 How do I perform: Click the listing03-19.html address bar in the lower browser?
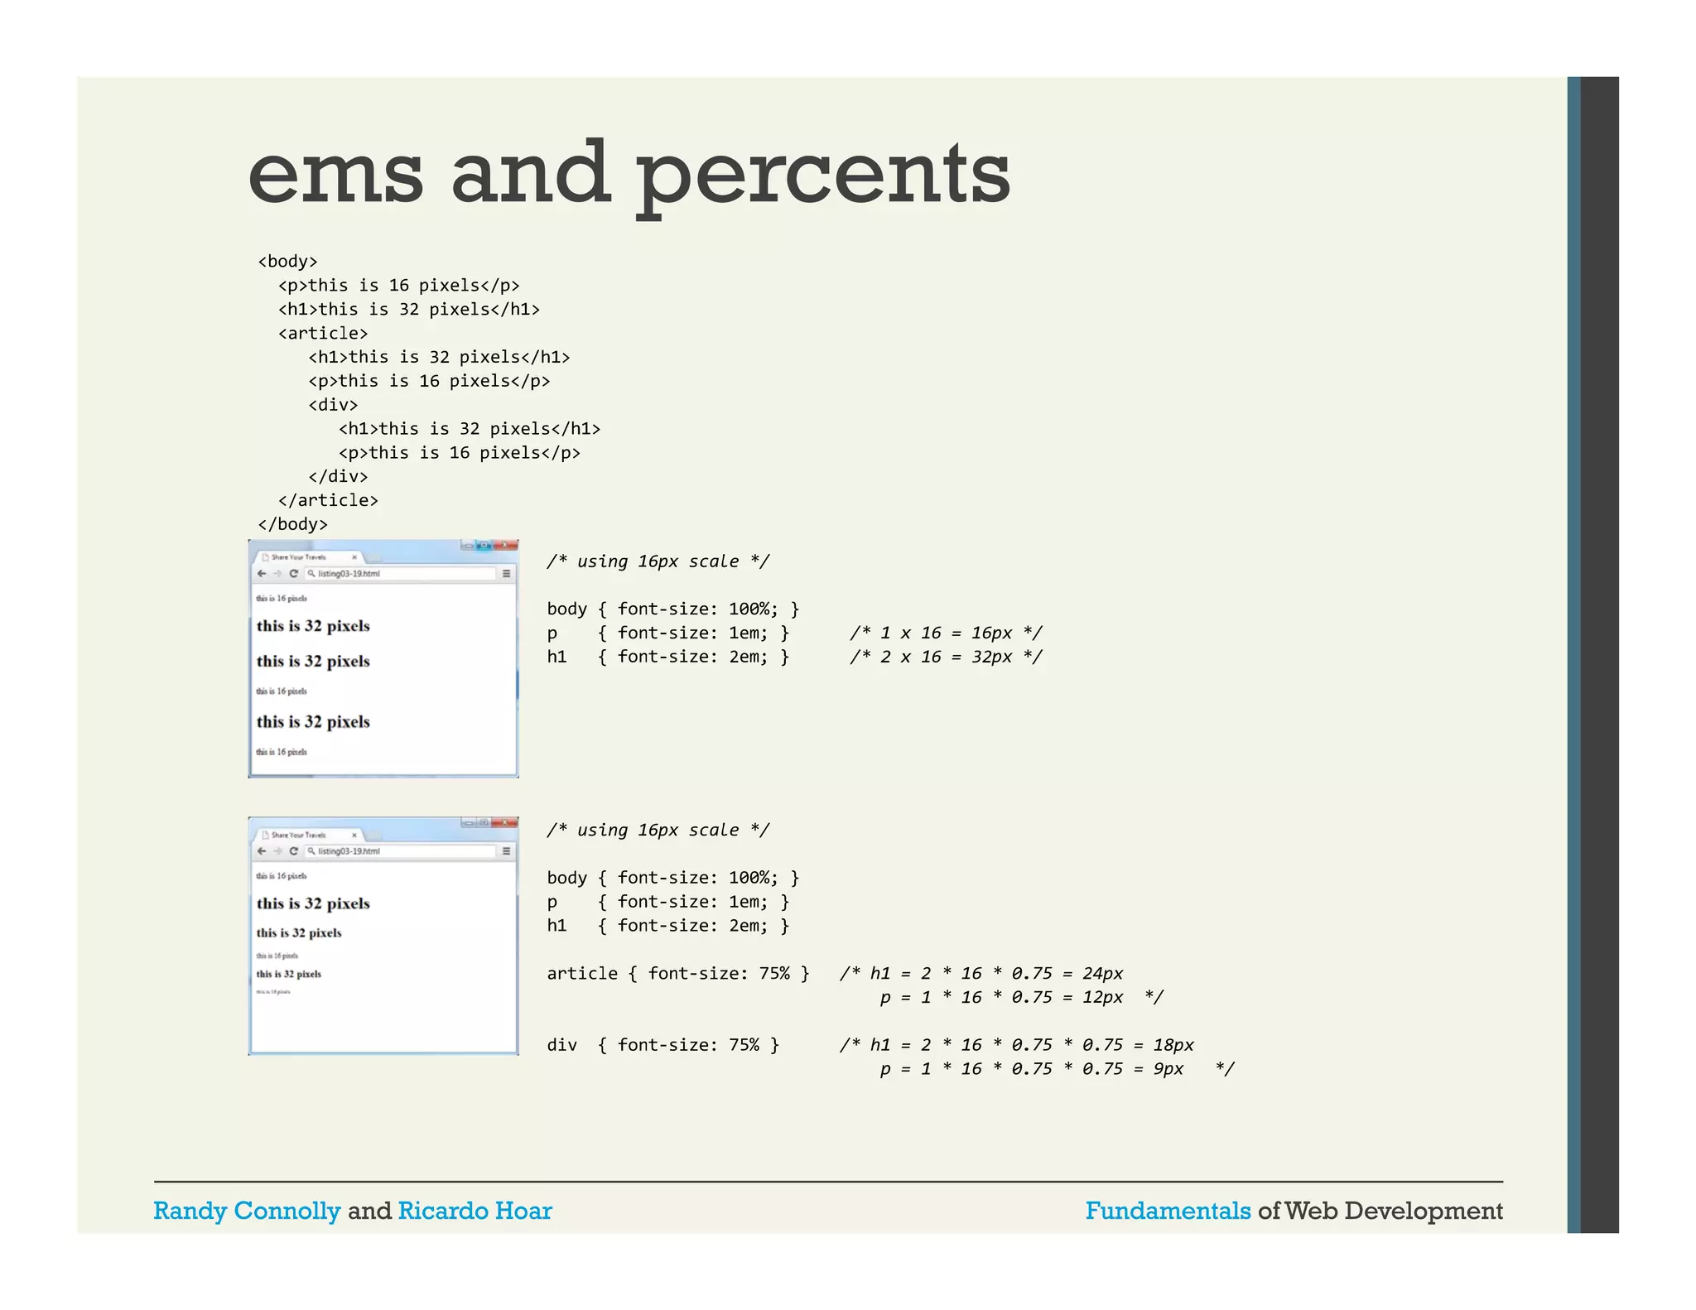pos(401,850)
